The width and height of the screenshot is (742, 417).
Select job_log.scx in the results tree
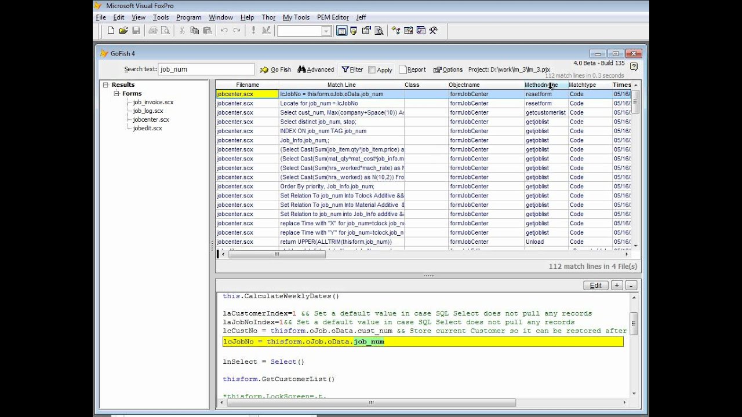tap(148, 111)
